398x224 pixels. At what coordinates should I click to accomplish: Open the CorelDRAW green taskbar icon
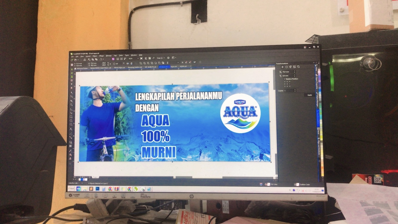click(x=136, y=189)
